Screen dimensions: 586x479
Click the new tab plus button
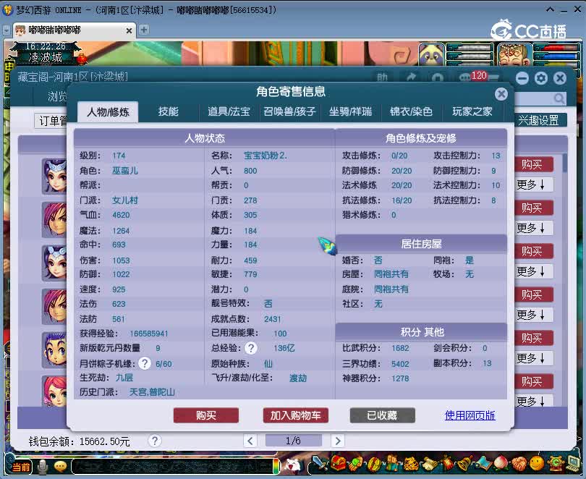[x=143, y=30]
